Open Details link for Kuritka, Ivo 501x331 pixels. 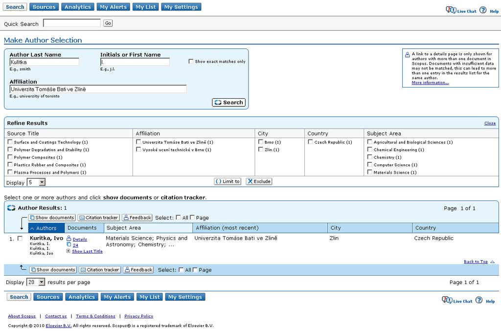pos(80,239)
